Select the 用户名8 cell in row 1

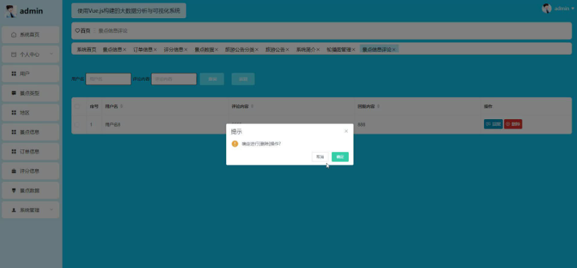click(x=112, y=125)
